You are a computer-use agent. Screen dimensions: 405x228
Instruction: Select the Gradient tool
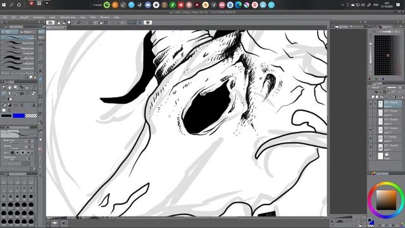9,105
